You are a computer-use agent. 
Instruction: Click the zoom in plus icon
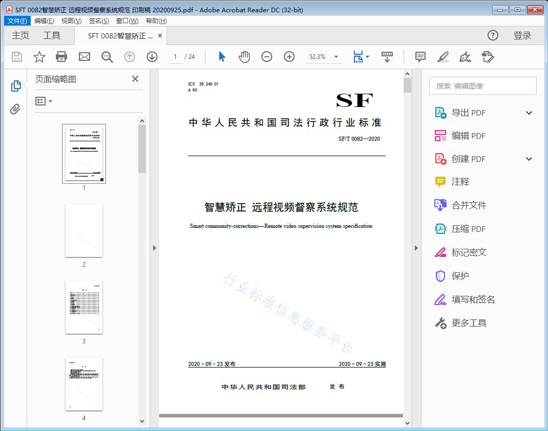pos(289,57)
